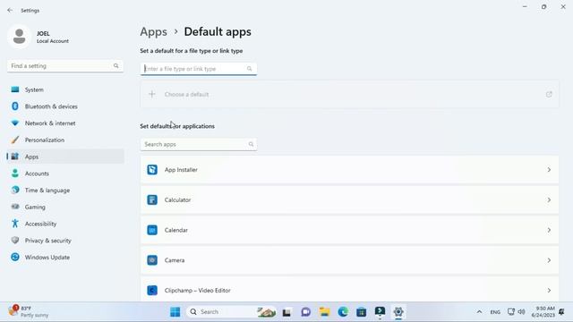
Task: Open the Windows Start button
Action: point(175,312)
